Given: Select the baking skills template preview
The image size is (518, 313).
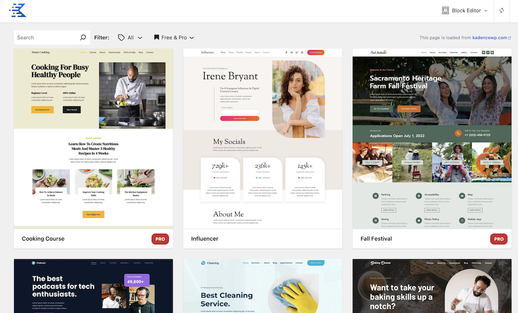Looking at the screenshot, I should (431, 287).
